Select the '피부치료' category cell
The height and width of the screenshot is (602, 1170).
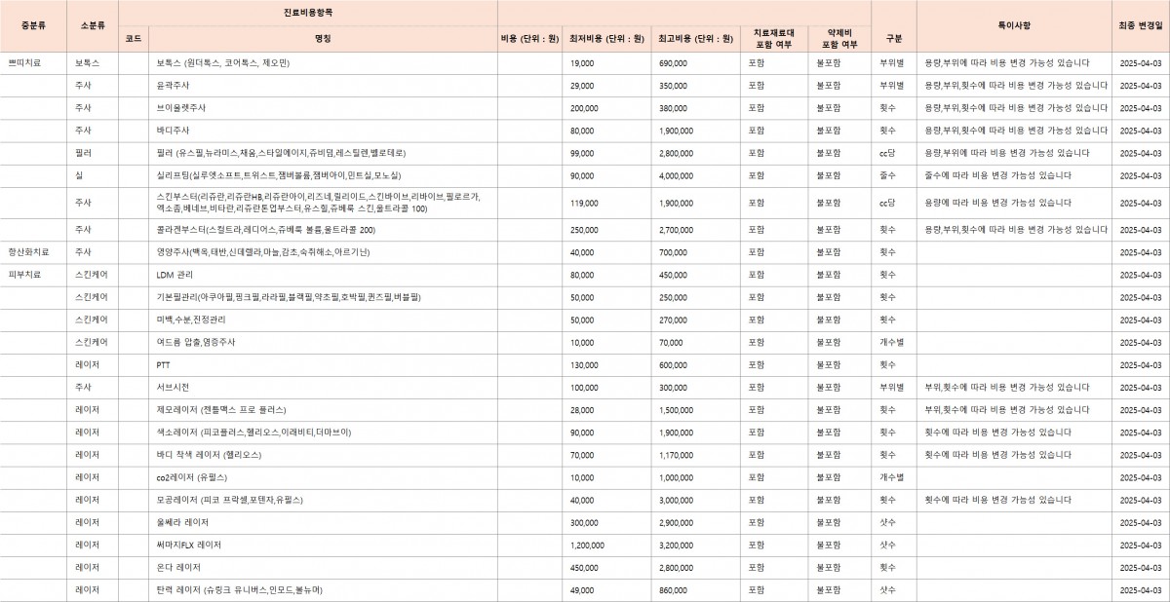[x=35, y=275]
